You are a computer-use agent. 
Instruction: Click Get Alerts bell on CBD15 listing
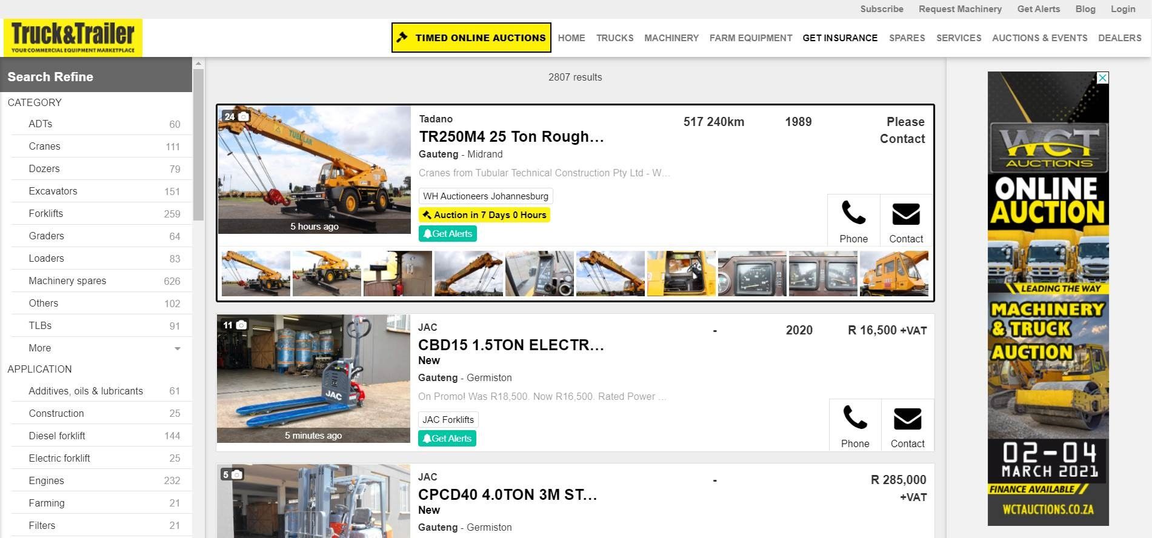click(x=447, y=439)
